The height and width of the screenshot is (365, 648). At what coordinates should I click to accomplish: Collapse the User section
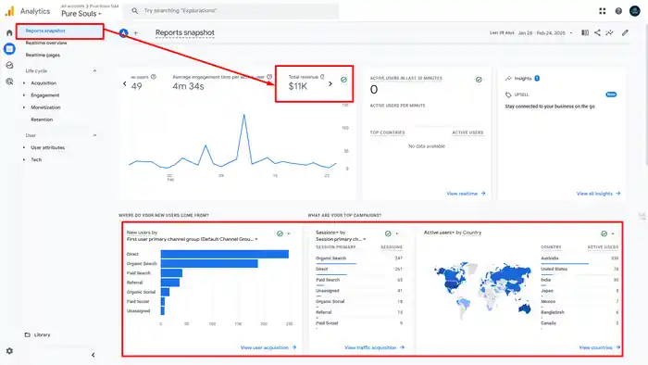[x=94, y=135]
